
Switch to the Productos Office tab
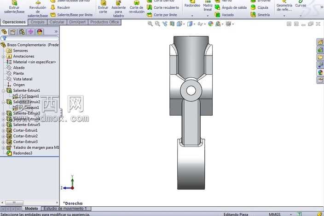coord(104,22)
